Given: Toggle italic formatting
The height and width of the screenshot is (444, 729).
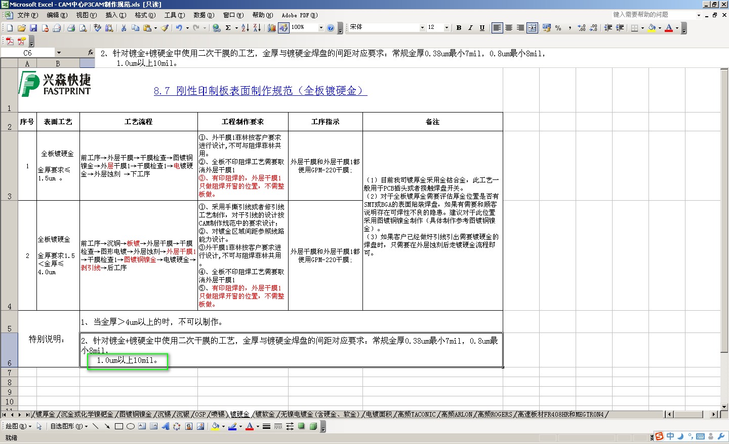Looking at the screenshot, I should click(x=470, y=28).
